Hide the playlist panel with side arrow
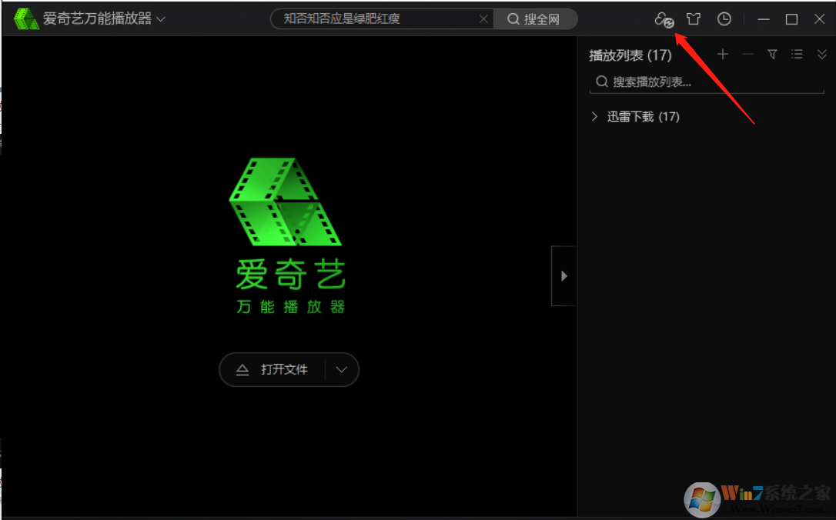The width and height of the screenshot is (836, 520). click(564, 275)
